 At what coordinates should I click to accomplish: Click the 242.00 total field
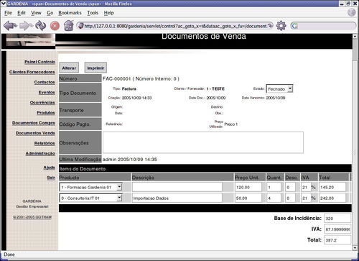[332, 198]
